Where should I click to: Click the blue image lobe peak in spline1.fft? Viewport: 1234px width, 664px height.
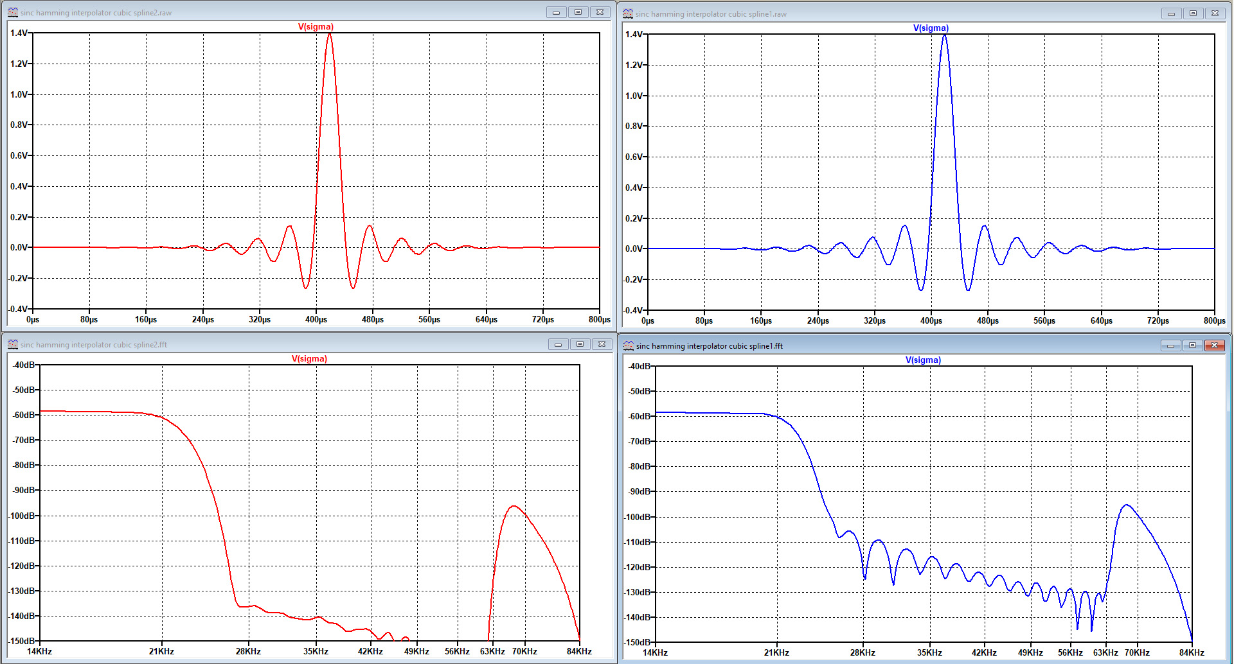[1127, 506]
